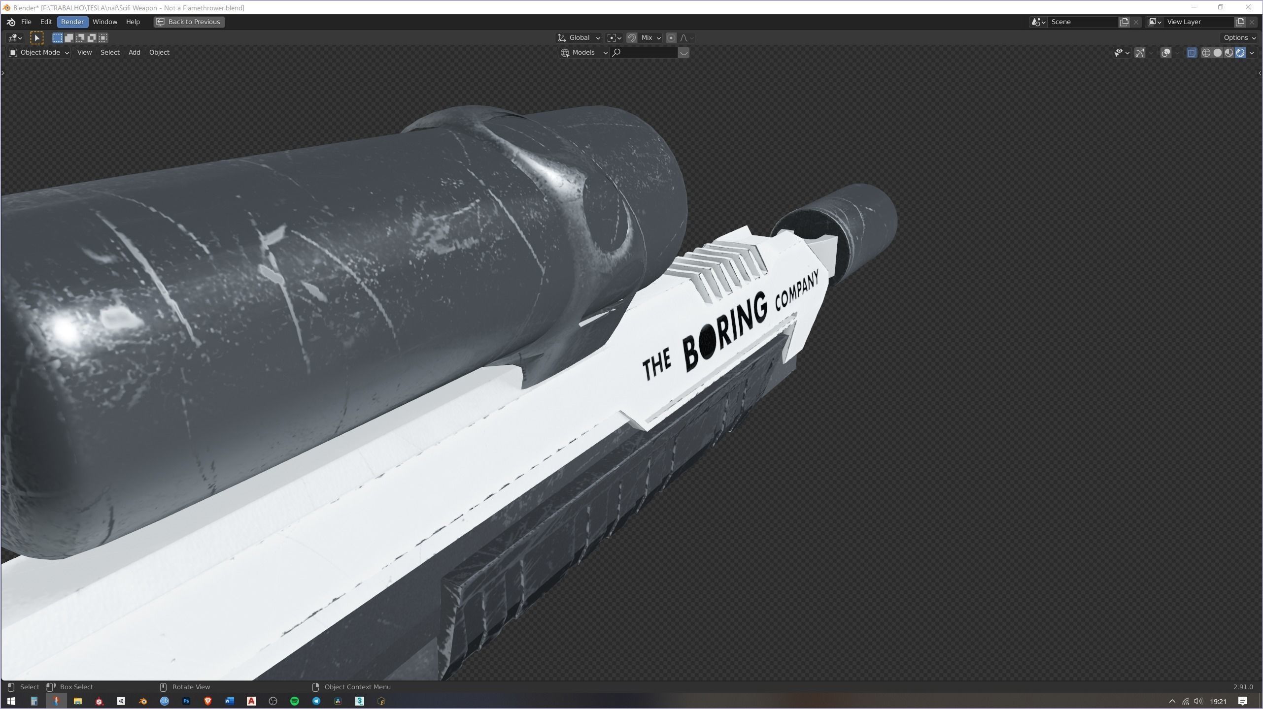Expand the right sidebar arrow
The height and width of the screenshot is (709, 1263).
pyautogui.click(x=1260, y=73)
